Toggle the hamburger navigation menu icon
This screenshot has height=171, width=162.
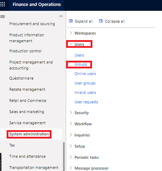3,17
